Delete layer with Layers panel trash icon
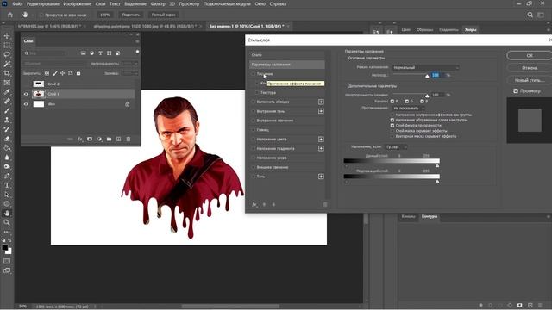 (129, 139)
